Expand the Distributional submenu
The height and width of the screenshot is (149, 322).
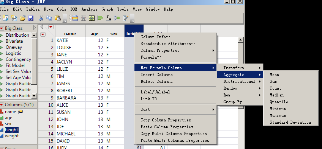click(240, 82)
